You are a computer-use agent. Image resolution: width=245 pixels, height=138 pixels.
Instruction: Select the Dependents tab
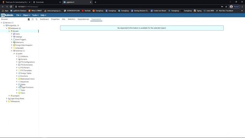(96, 19)
